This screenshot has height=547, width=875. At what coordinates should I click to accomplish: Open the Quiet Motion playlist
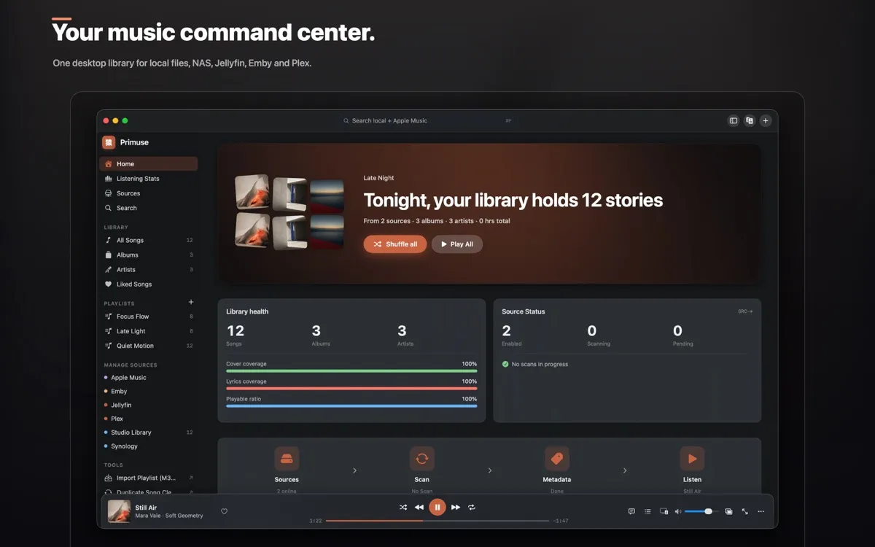click(149, 346)
